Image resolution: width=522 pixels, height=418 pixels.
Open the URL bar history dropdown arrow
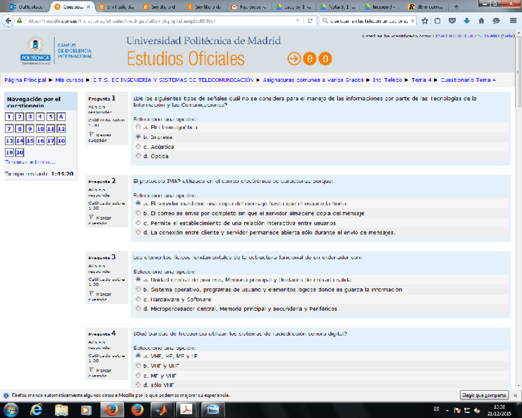(298, 20)
